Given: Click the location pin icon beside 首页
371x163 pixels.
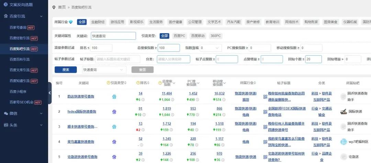Looking at the screenshot, I should (x=54, y=7).
